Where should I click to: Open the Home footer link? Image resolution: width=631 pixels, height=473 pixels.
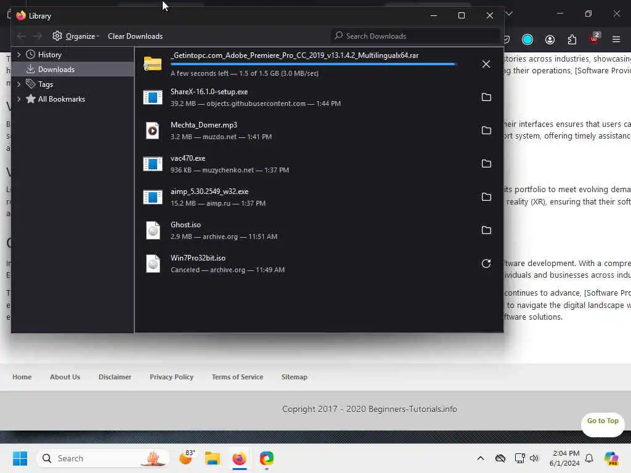tap(22, 377)
